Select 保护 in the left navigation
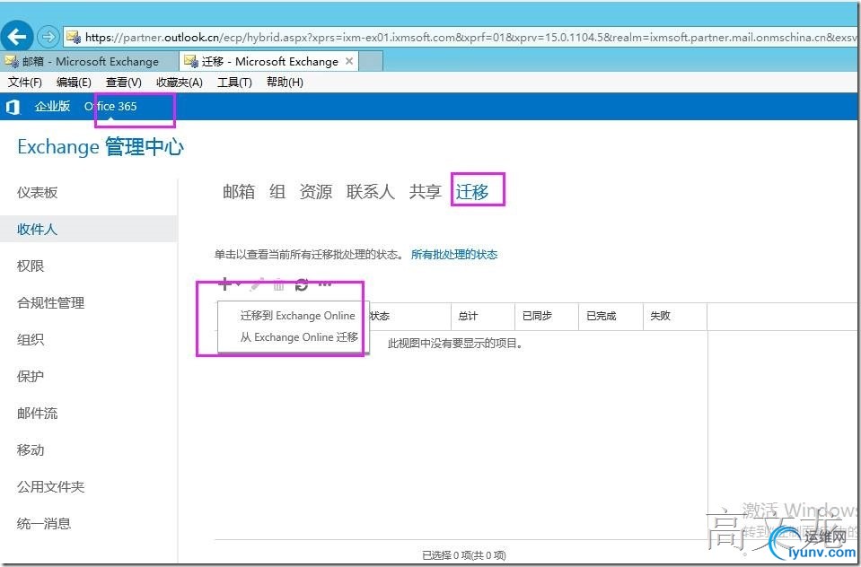 [31, 377]
